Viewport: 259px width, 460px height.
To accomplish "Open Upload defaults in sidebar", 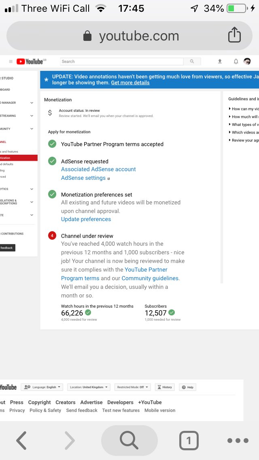I will [7, 164].
